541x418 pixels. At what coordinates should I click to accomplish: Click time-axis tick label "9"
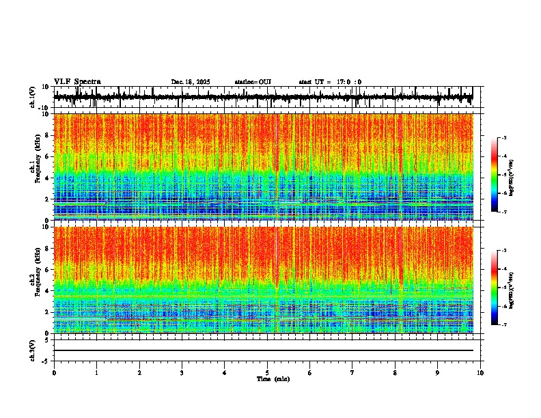point(437,373)
